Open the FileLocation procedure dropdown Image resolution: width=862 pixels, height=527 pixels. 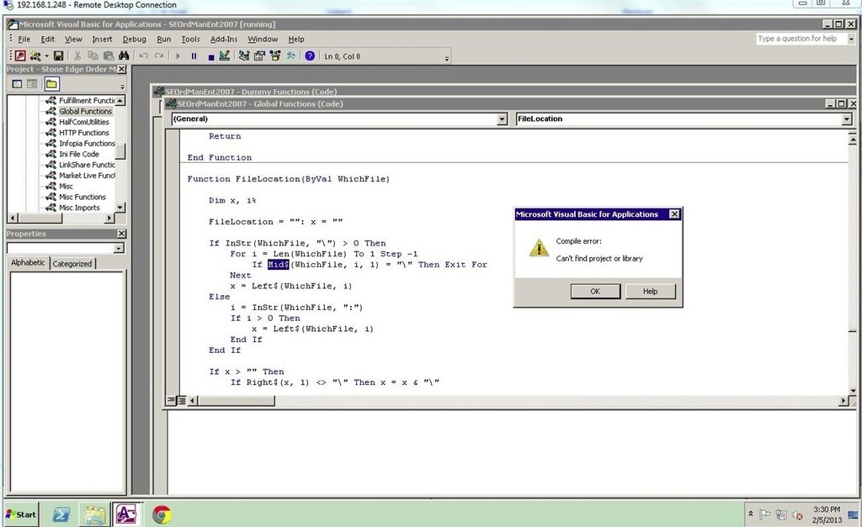click(848, 119)
